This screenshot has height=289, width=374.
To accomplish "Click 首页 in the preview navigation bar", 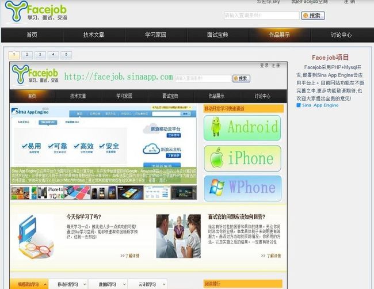I will tap(32, 96).
